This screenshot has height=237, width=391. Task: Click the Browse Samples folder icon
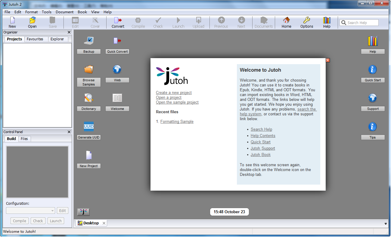89,69
